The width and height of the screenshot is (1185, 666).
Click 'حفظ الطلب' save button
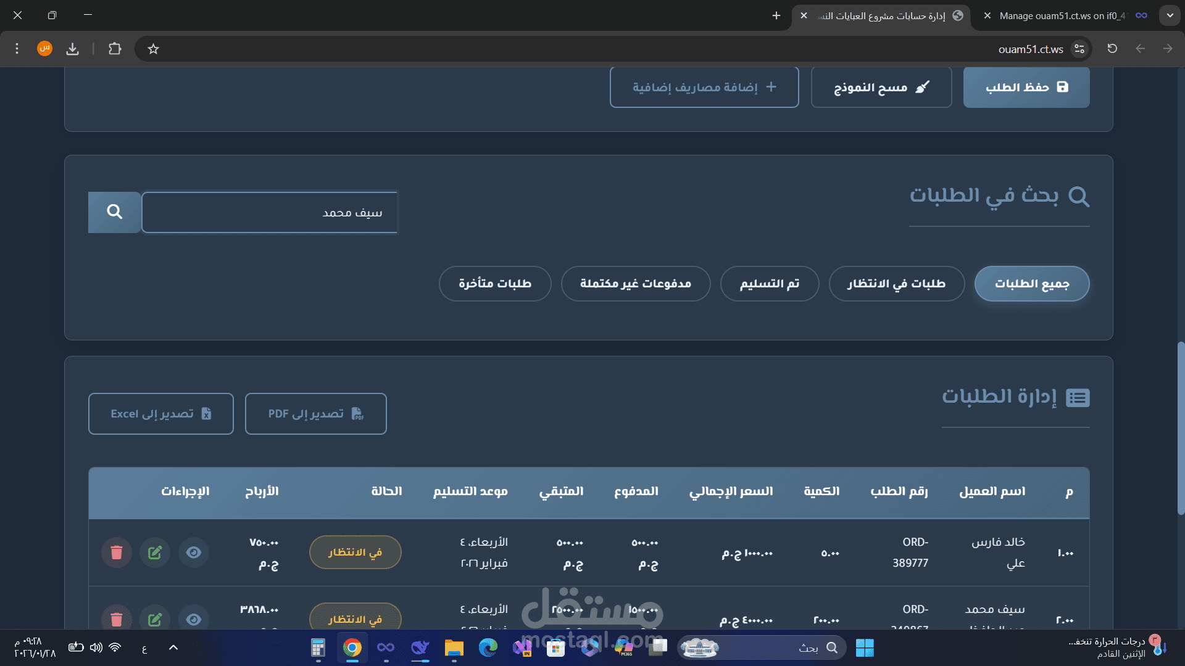(1026, 87)
